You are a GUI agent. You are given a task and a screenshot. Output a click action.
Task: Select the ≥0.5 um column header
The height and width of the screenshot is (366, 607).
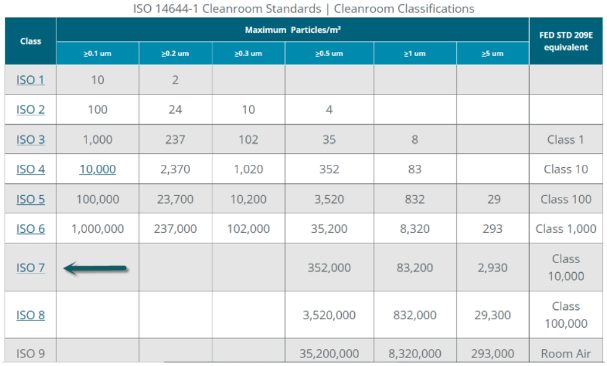pyautogui.click(x=329, y=54)
